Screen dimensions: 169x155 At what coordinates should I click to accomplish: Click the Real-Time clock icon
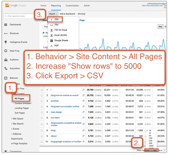pos(6,51)
